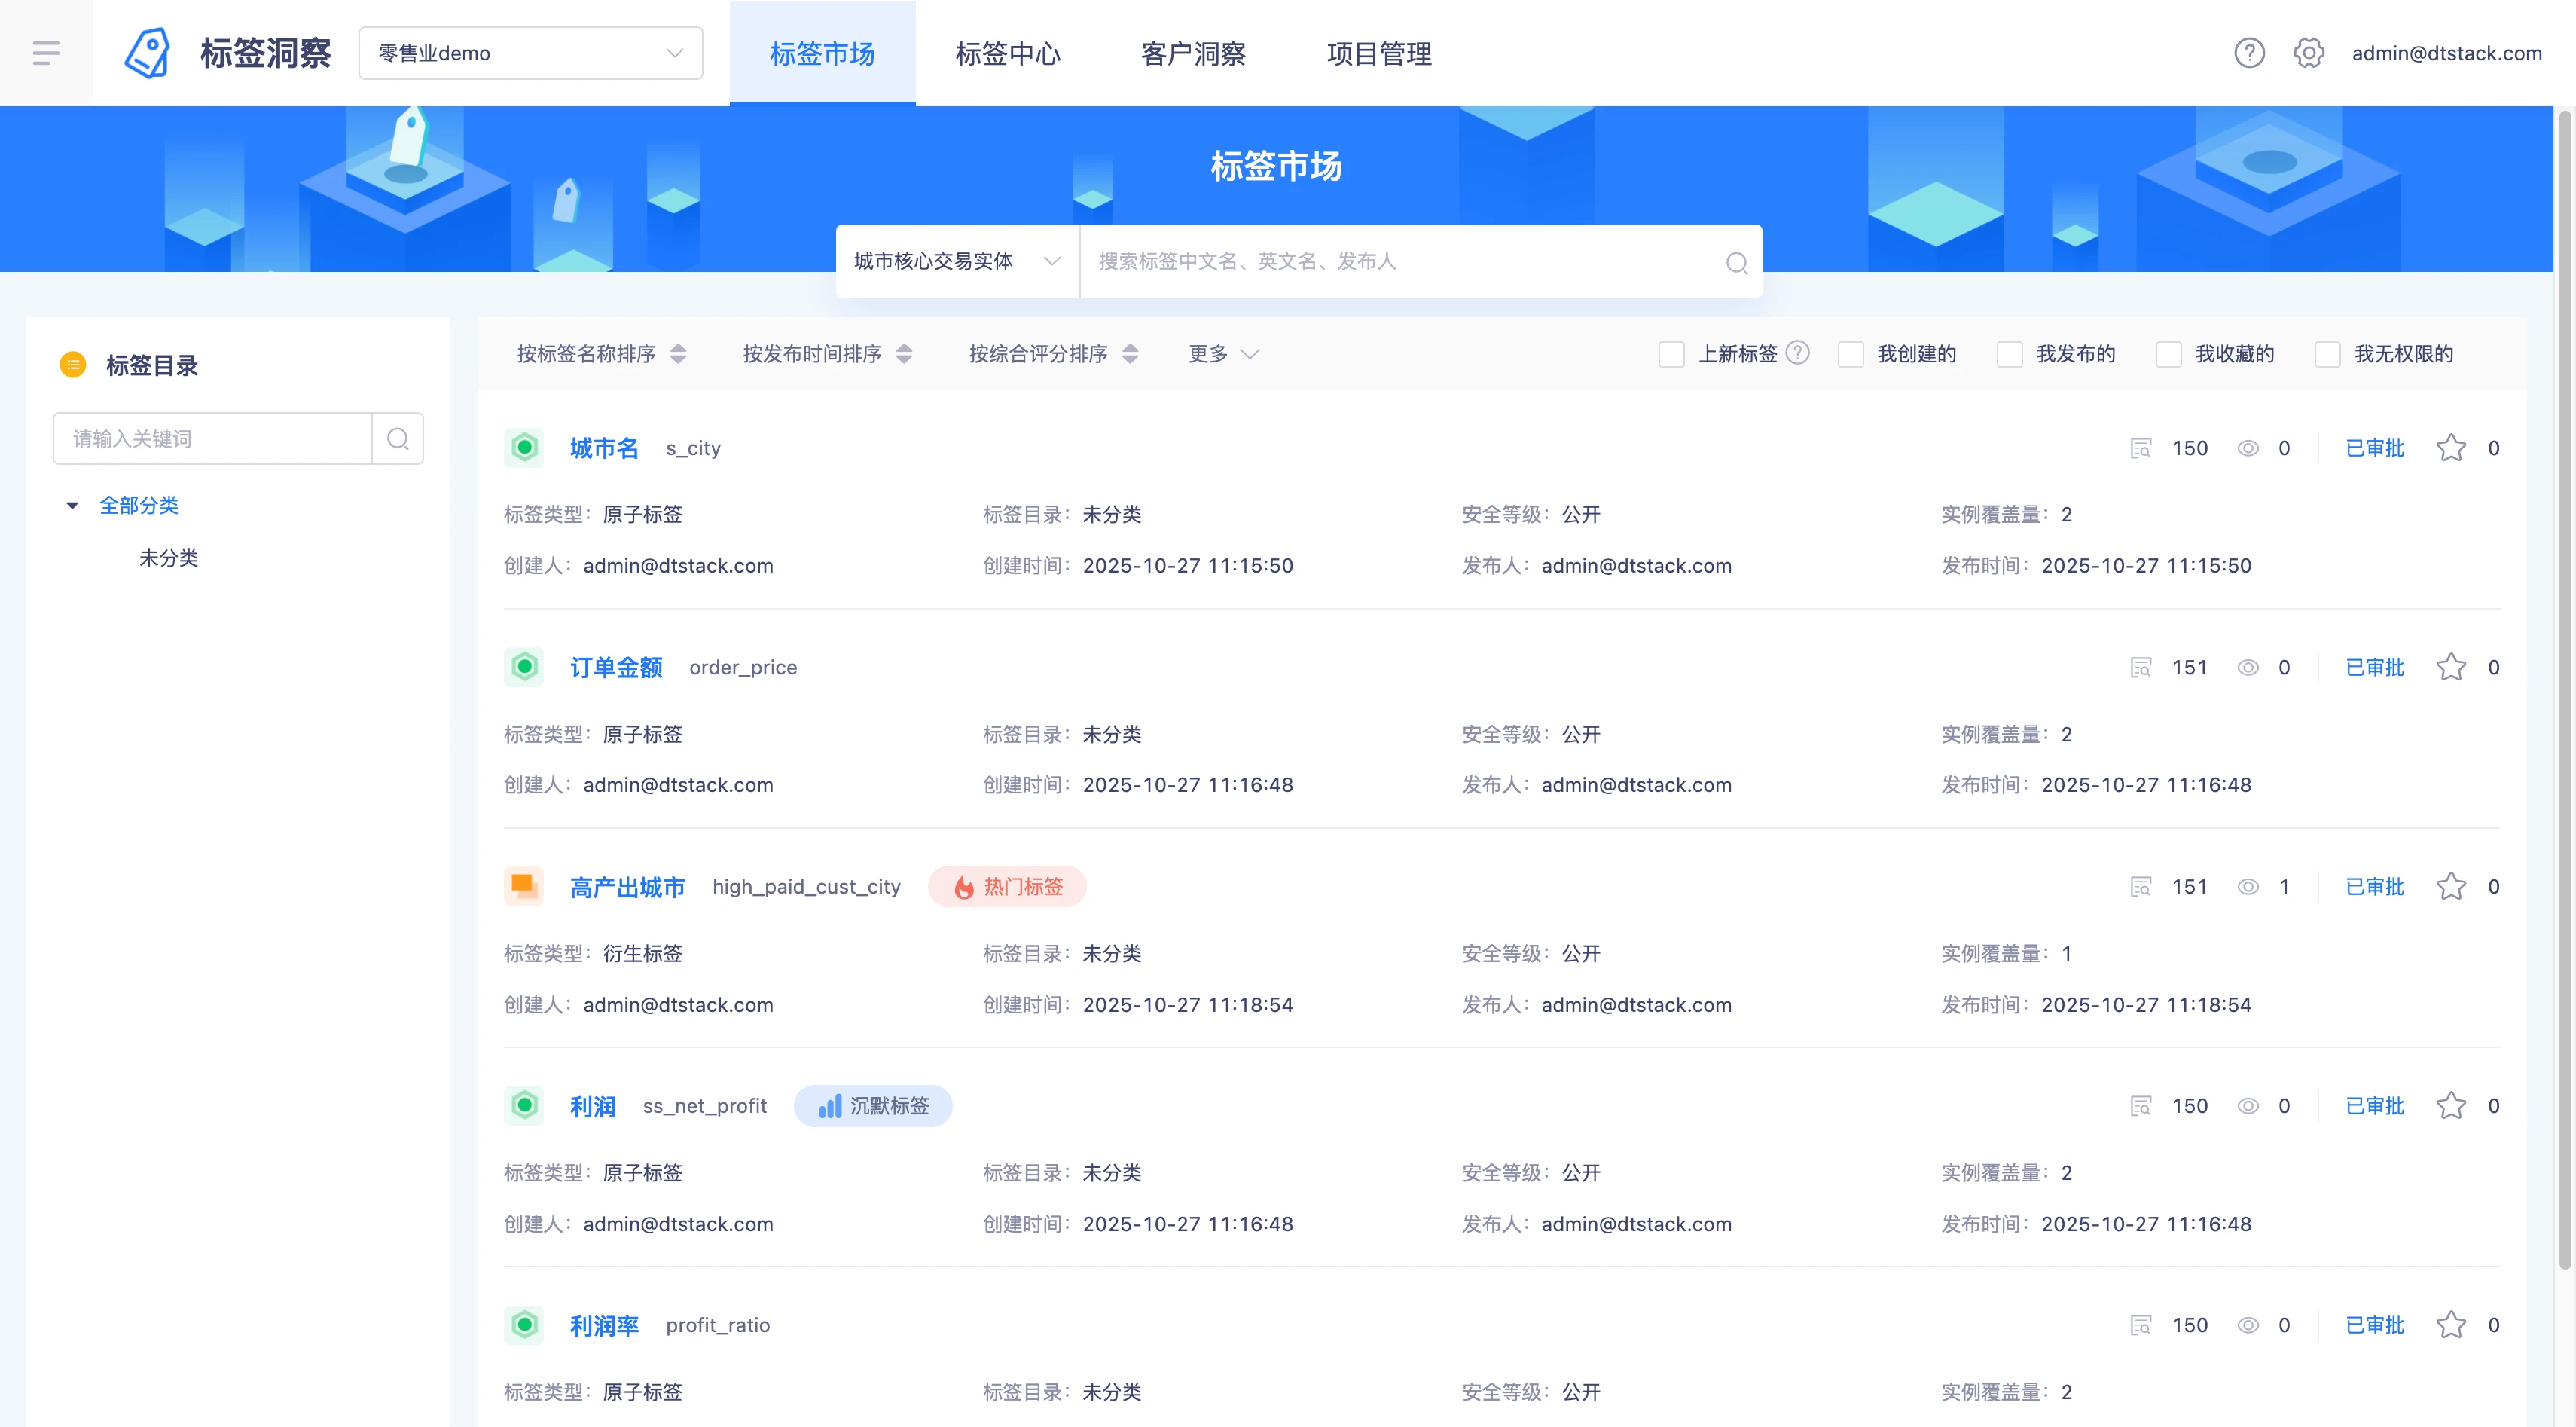Open the 利润 tag link
This screenshot has width=2576, height=1427.
coord(592,1106)
